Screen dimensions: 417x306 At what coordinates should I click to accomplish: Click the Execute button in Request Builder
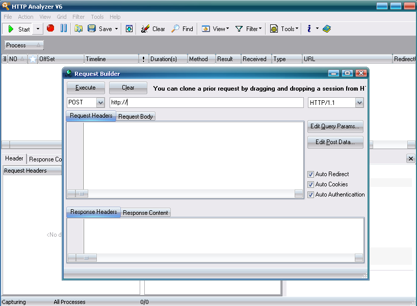click(86, 88)
